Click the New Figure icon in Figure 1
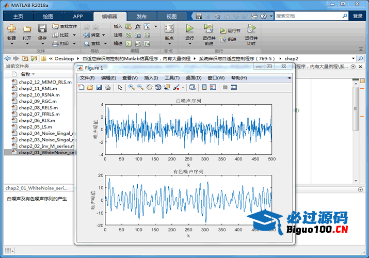 tap(81, 88)
